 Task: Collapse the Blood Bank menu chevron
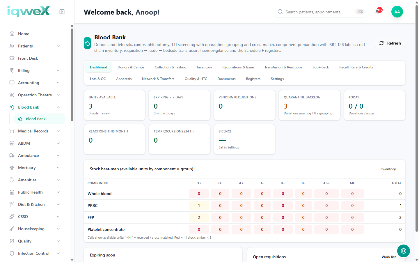58,107
